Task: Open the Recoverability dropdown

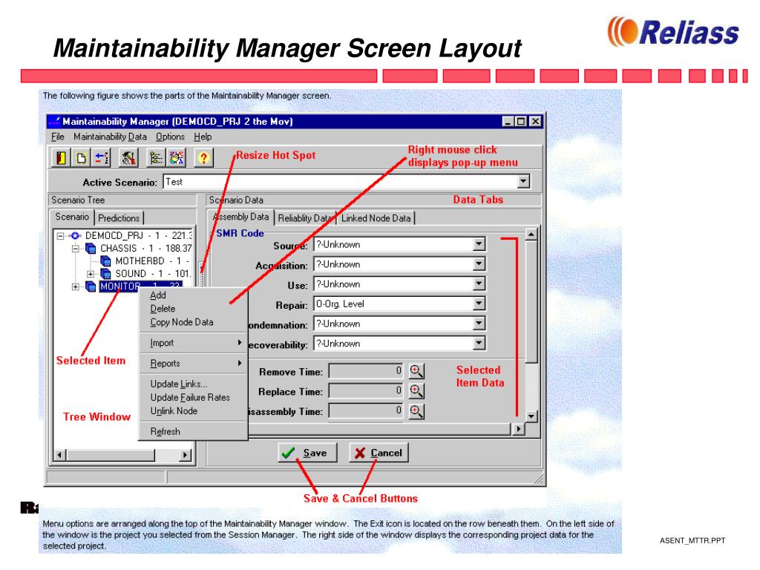Action: 479,344
